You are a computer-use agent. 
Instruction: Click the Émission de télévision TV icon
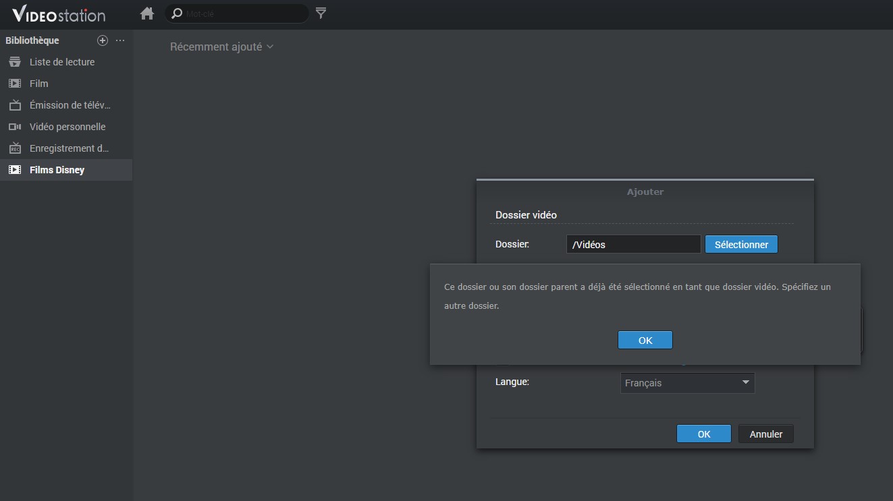pyautogui.click(x=15, y=105)
